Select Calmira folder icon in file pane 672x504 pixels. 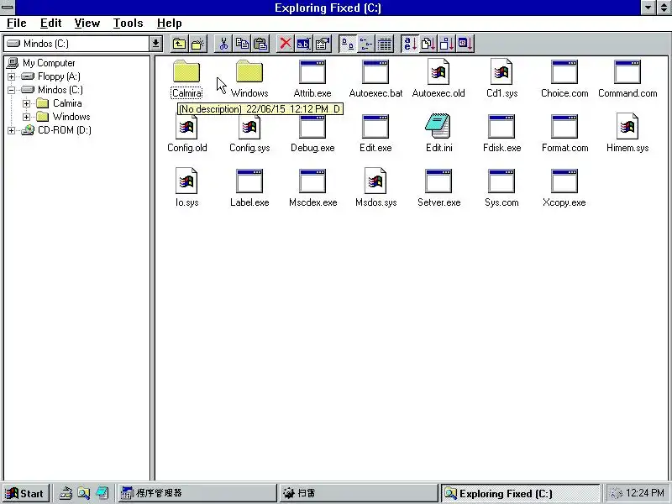coord(186,71)
